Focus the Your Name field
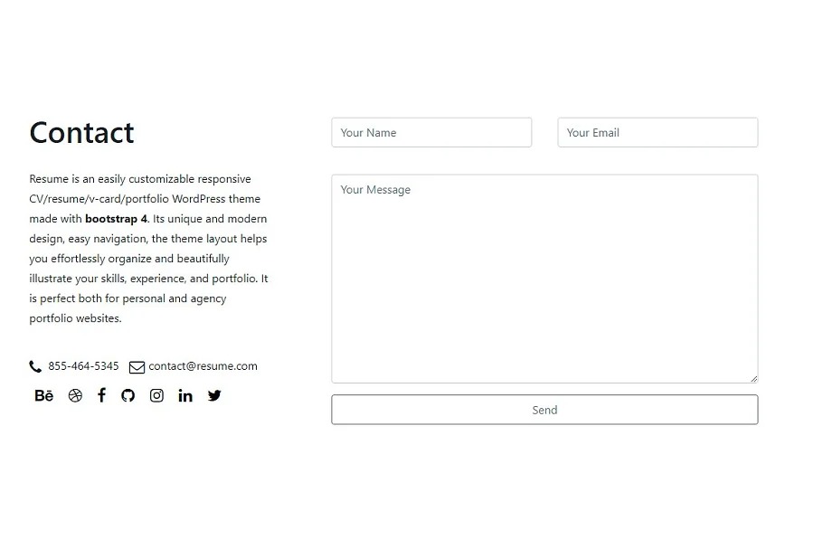 [431, 132]
